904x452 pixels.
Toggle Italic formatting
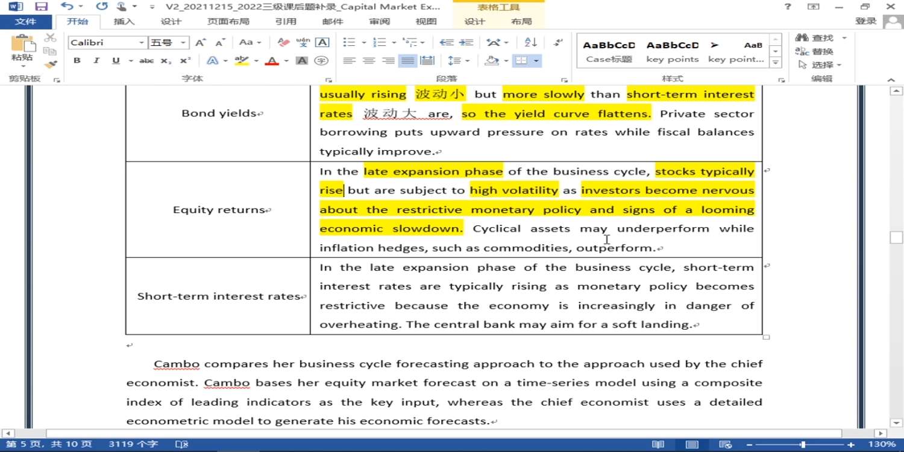96,61
